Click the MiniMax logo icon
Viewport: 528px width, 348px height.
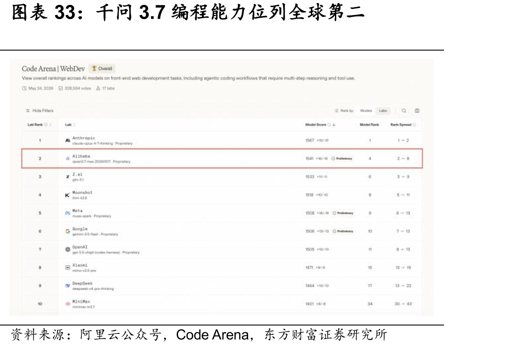tap(68, 304)
